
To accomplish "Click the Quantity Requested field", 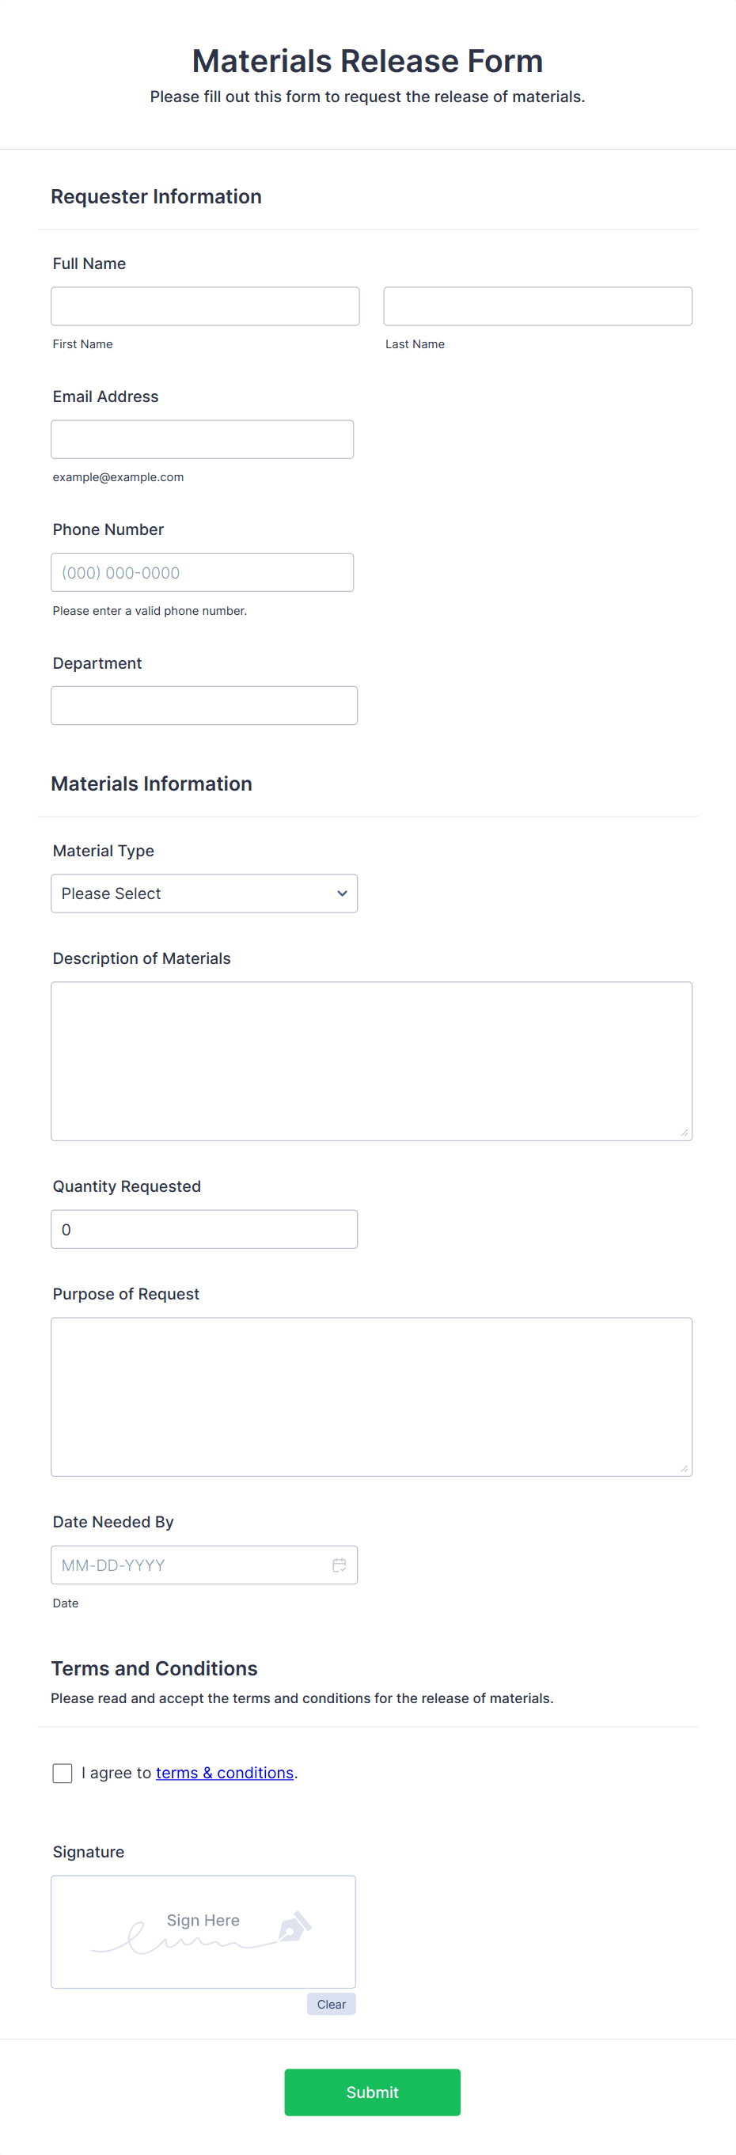I will click(204, 1229).
